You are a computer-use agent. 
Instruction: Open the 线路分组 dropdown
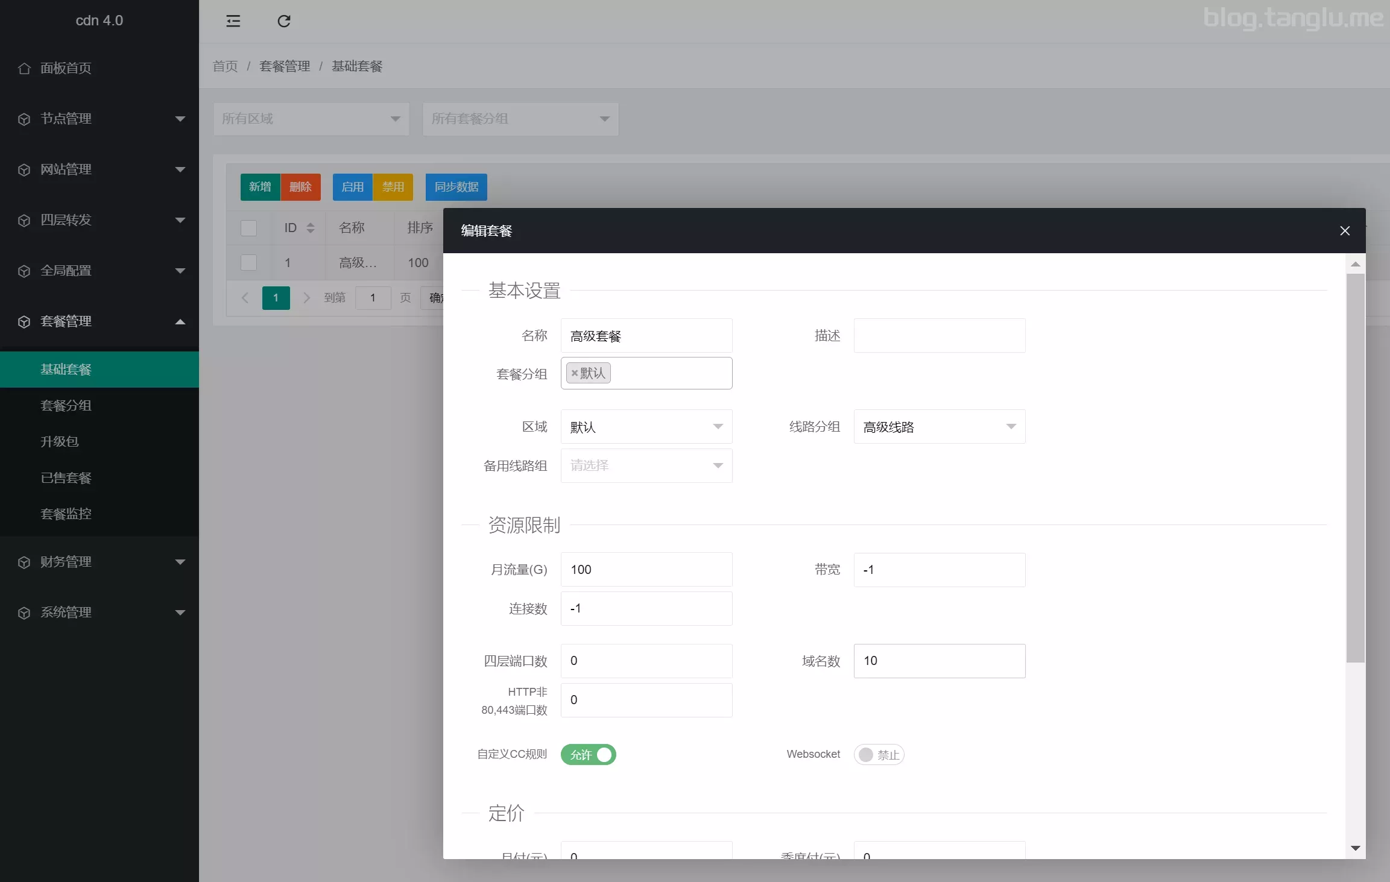[x=939, y=427]
